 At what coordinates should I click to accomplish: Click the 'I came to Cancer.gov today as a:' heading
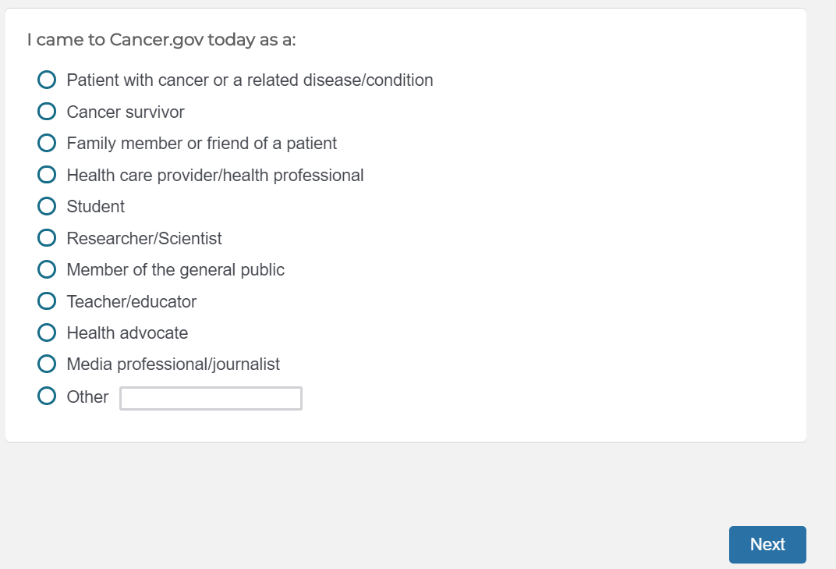[161, 40]
